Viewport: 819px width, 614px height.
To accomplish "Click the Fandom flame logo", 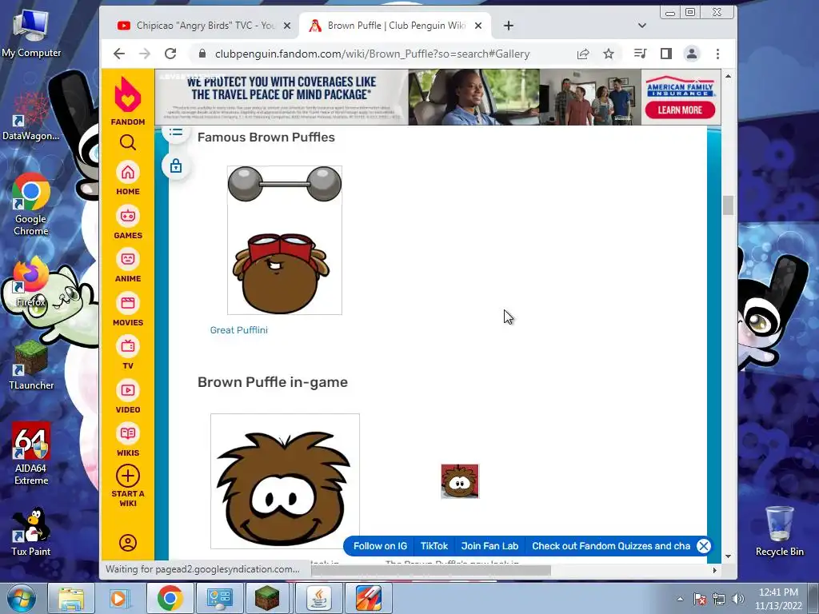I will click(128, 94).
